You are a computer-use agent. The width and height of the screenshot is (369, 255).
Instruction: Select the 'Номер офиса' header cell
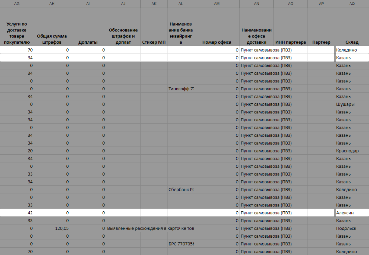(x=217, y=42)
